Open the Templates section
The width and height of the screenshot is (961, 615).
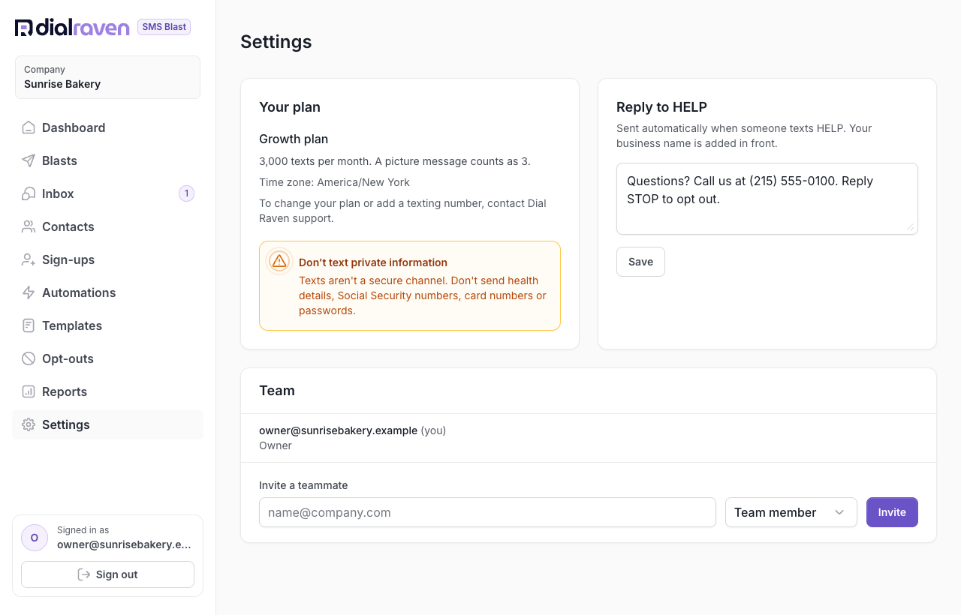click(107, 325)
